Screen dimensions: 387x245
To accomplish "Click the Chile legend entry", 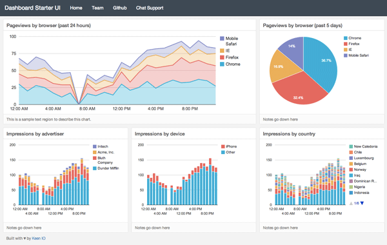I will (x=355, y=152).
